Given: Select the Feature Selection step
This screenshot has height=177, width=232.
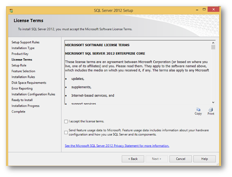Looking at the screenshot, I should click(23, 71).
